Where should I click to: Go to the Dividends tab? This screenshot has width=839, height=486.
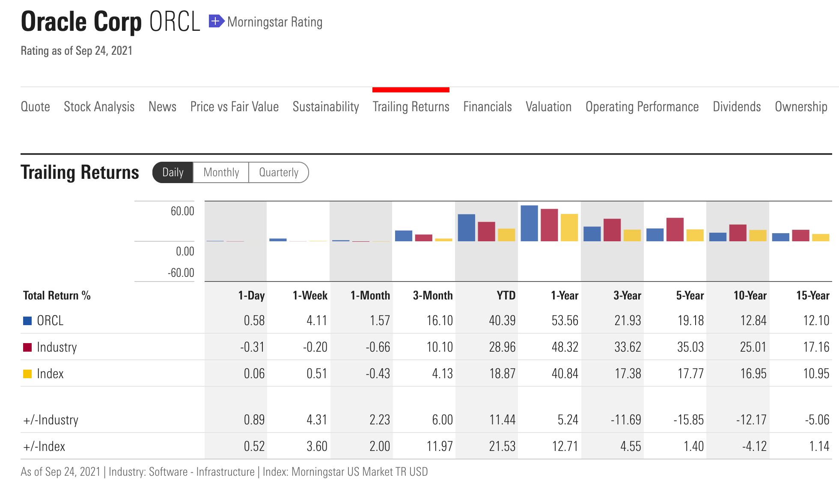point(737,107)
